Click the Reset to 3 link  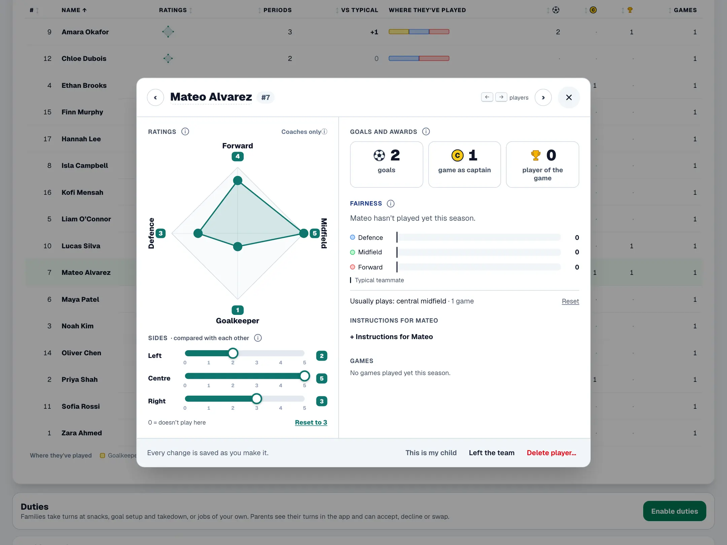click(311, 423)
